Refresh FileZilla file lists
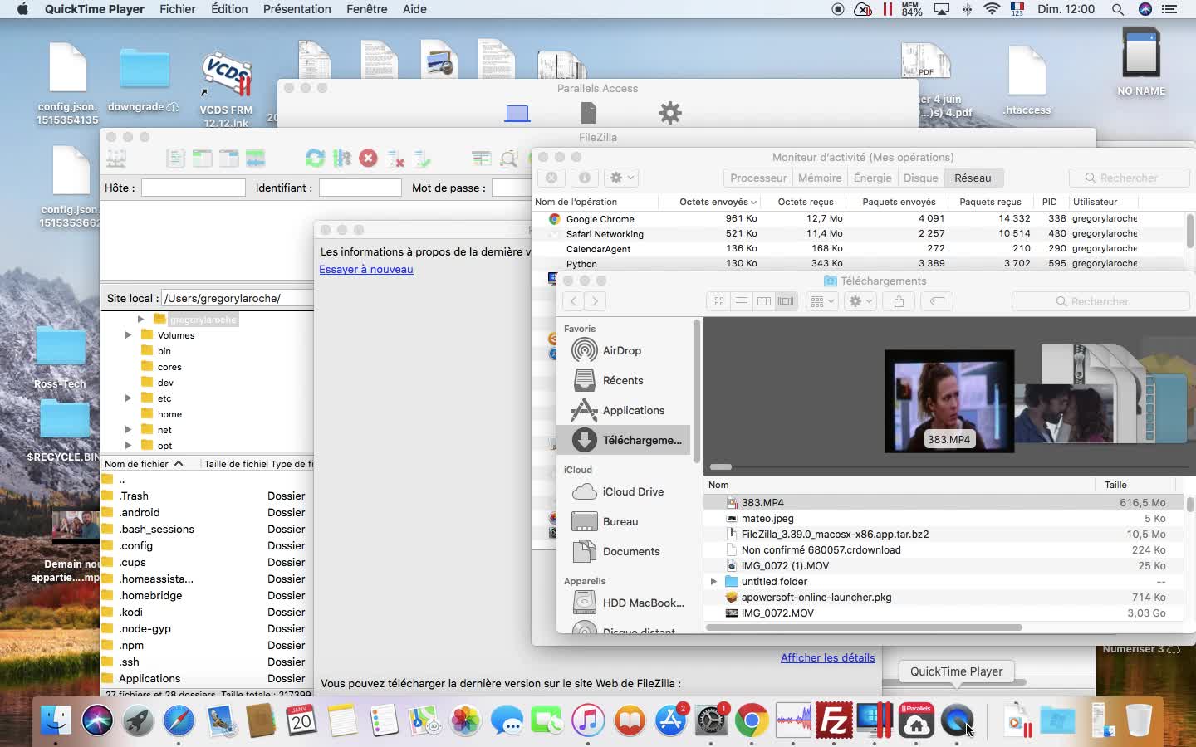This screenshot has height=747, width=1196. click(x=315, y=158)
